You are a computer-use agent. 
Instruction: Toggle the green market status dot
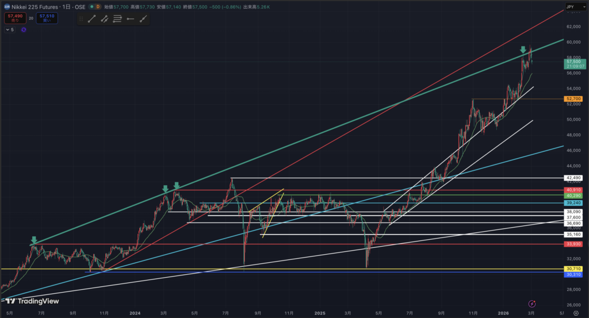click(88, 6)
